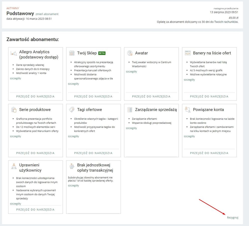Click the green BETA badge
The width and height of the screenshot is (249, 226).
(102, 53)
